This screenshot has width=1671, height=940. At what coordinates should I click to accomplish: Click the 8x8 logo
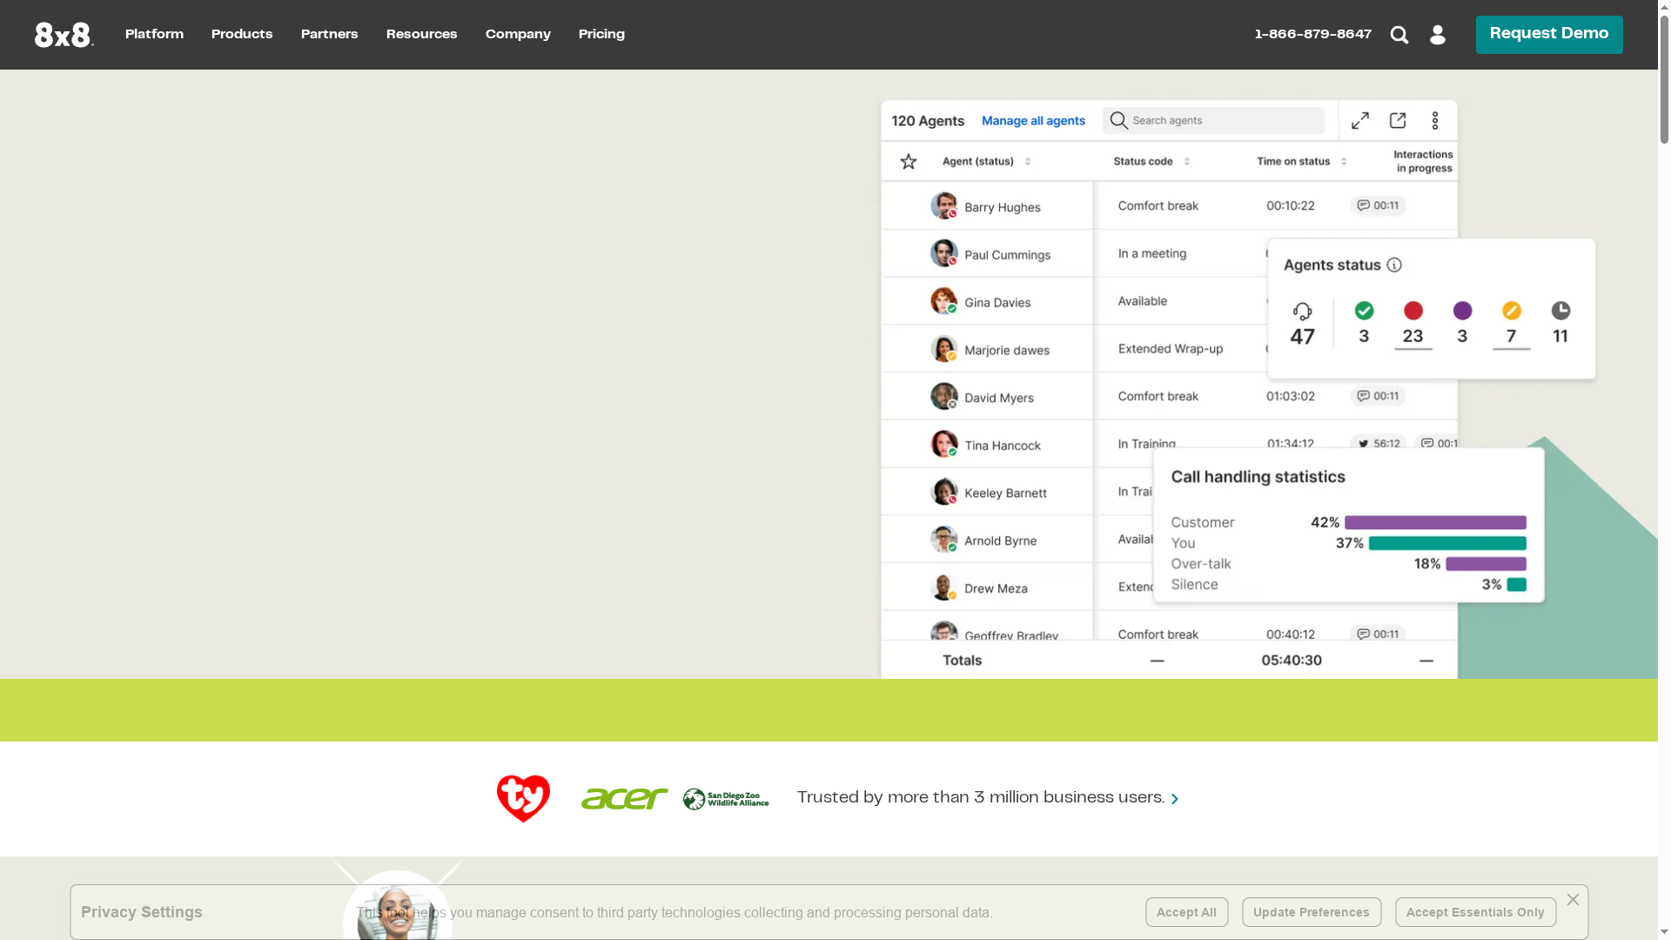(64, 35)
